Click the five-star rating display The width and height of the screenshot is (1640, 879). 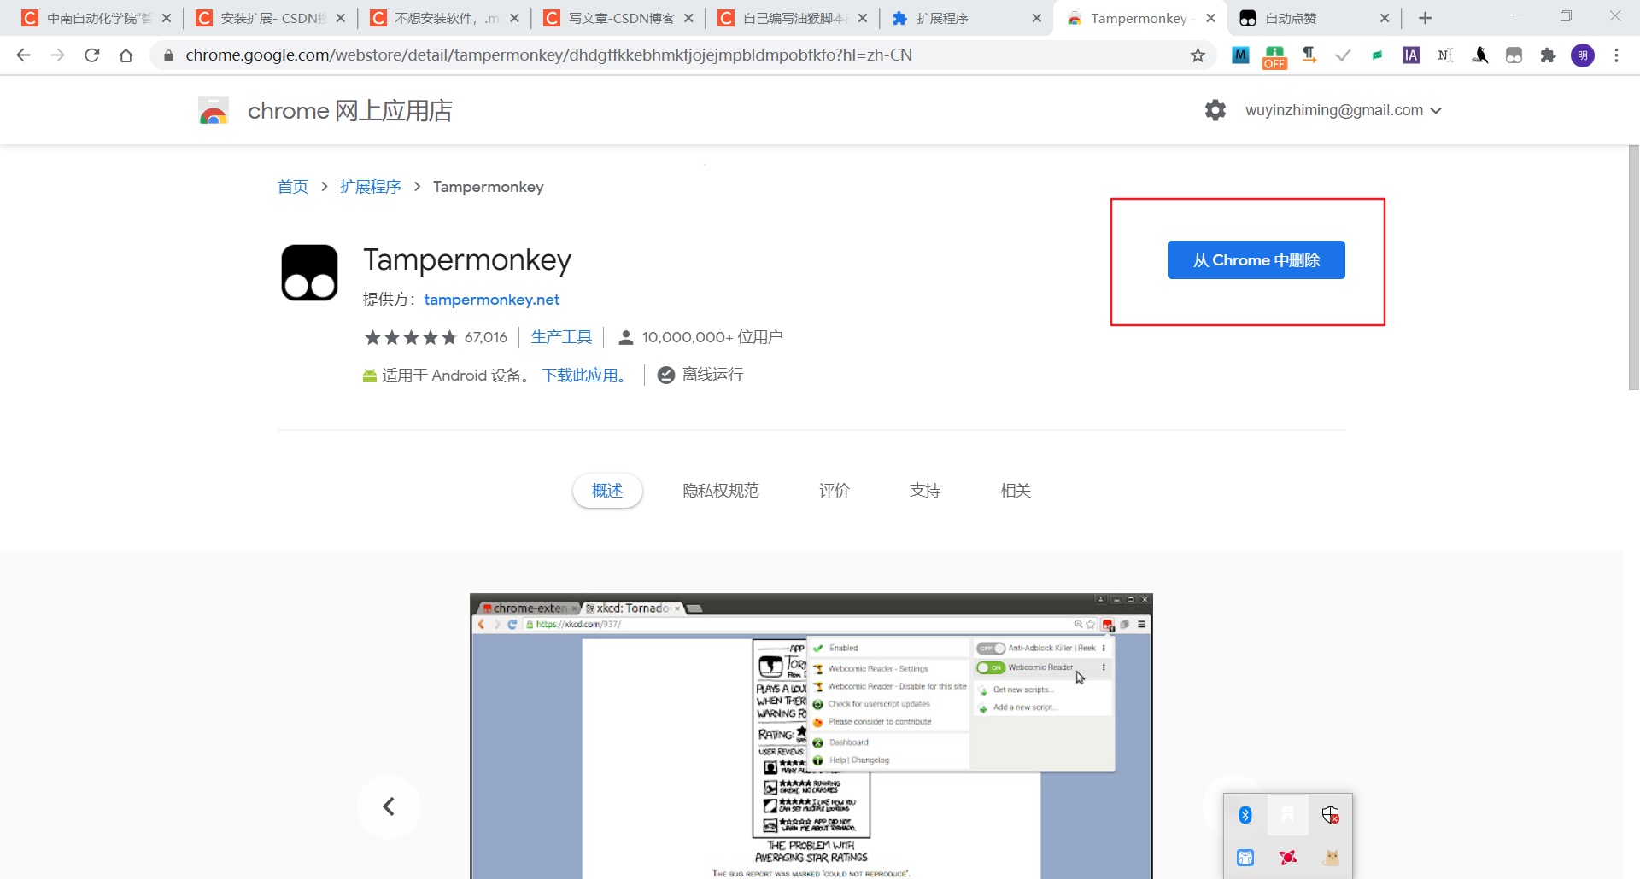coord(411,337)
